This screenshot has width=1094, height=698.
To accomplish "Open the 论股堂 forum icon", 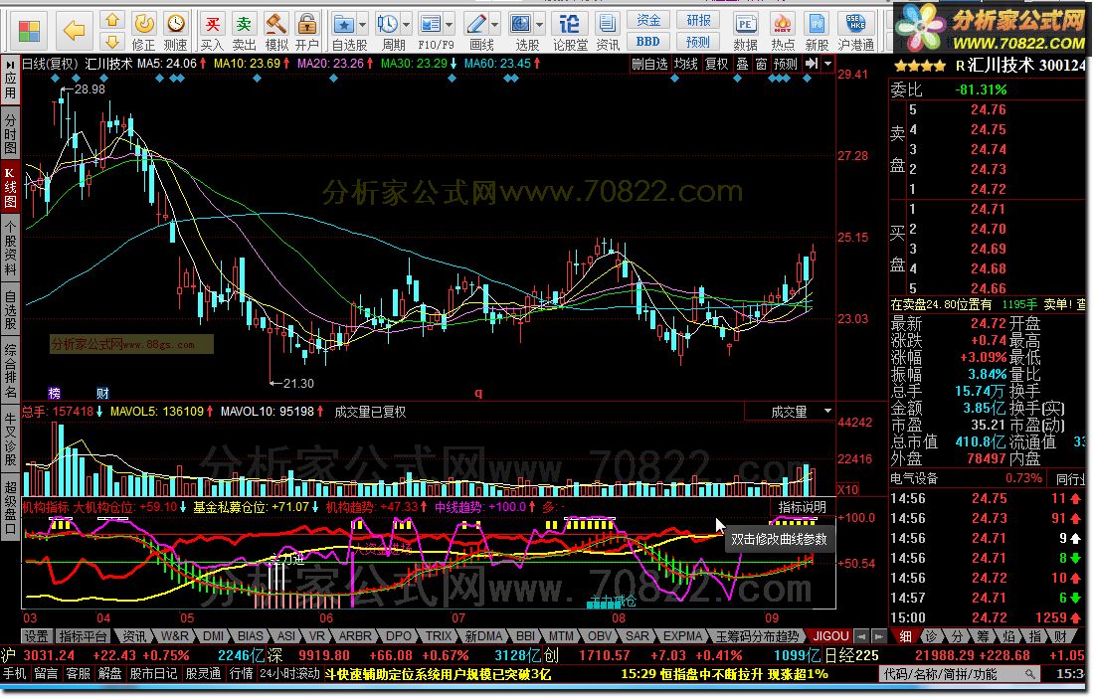I will (570, 32).
